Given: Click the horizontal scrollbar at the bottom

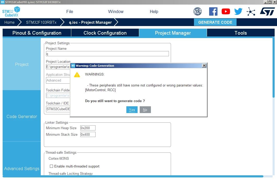Looking at the screenshot, I should (133, 176).
